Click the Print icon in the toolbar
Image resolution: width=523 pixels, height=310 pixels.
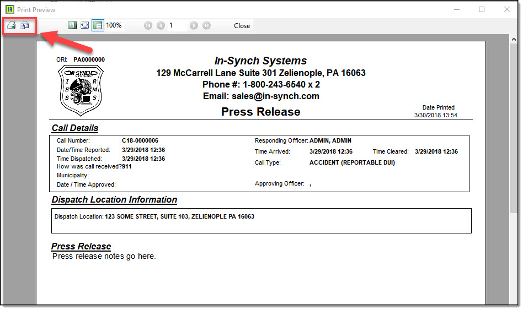point(11,25)
